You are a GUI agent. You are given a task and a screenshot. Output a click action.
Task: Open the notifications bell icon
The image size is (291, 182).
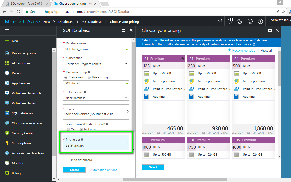pyautogui.click(x=230, y=21)
